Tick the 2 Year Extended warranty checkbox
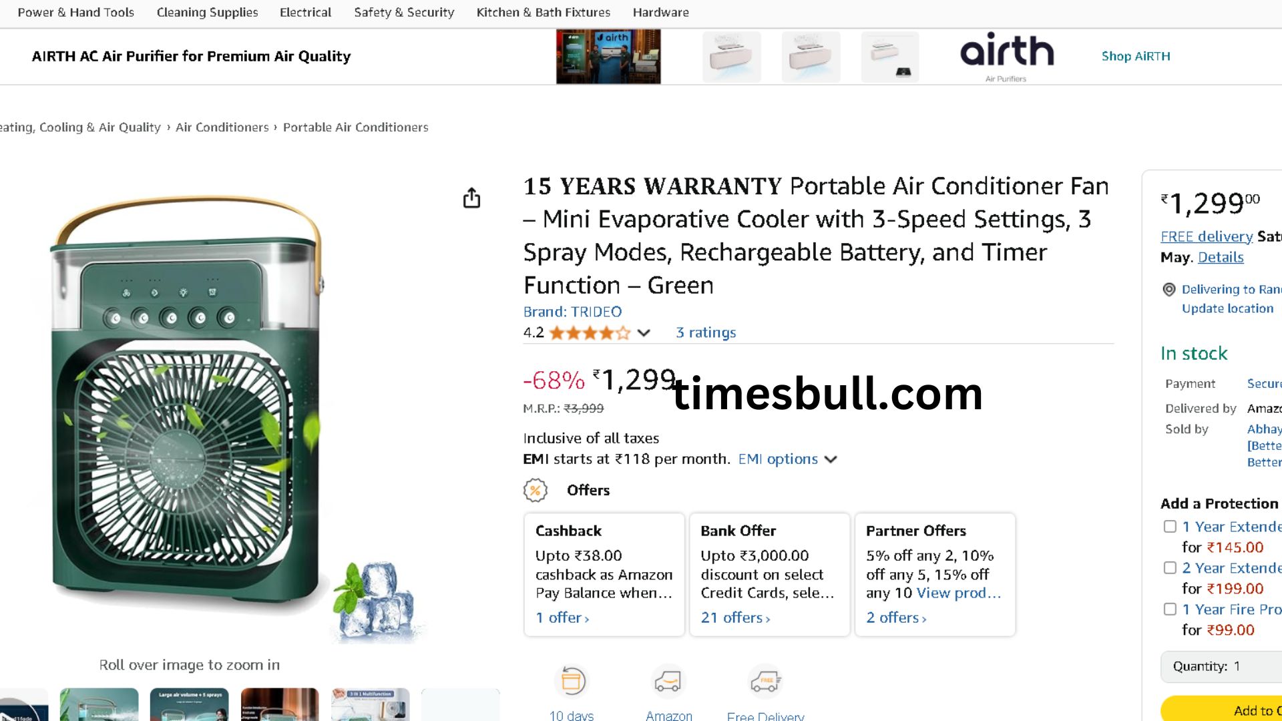This screenshot has width=1282, height=721. tap(1170, 568)
